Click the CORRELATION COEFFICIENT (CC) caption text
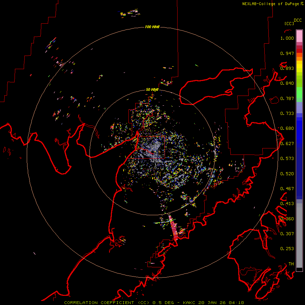The height and width of the screenshot is (305, 305). point(107,303)
